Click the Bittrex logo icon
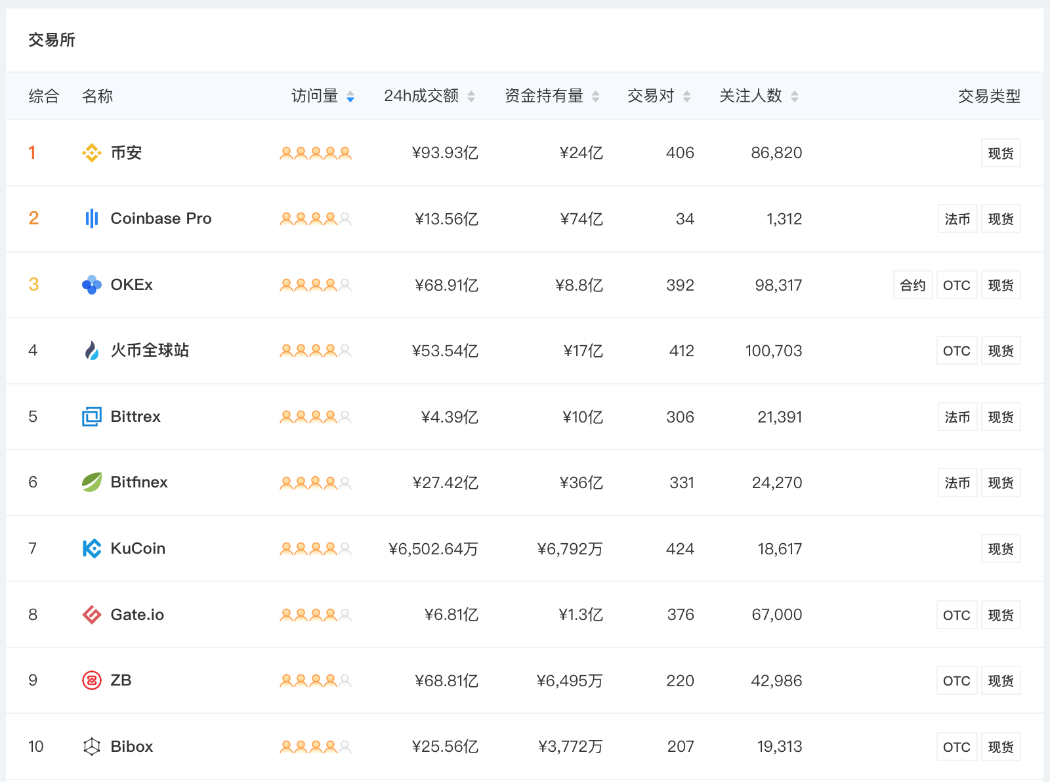Image resolution: width=1050 pixels, height=782 pixels. point(92,417)
